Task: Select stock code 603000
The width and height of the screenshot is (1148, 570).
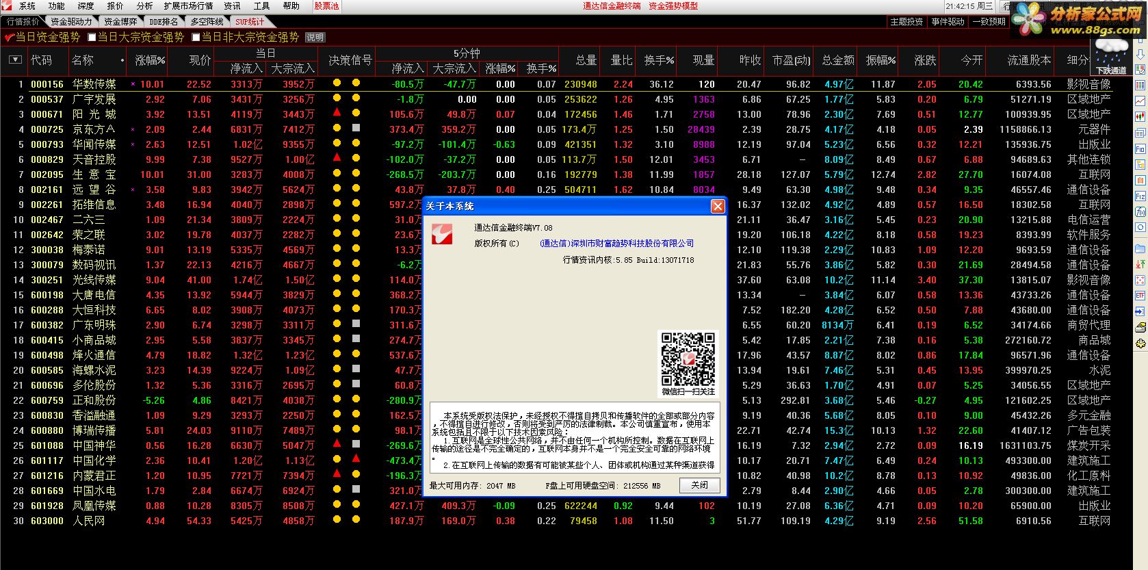Action: (x=47, y=521)
